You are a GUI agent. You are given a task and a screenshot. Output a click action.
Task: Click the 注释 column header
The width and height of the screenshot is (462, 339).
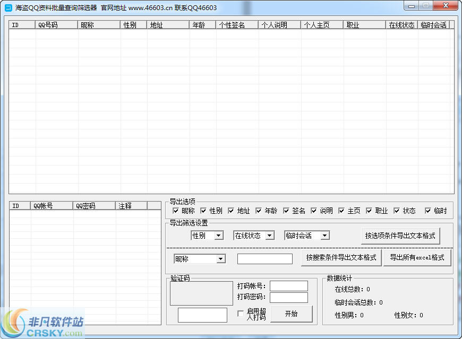tap(131, 206)
